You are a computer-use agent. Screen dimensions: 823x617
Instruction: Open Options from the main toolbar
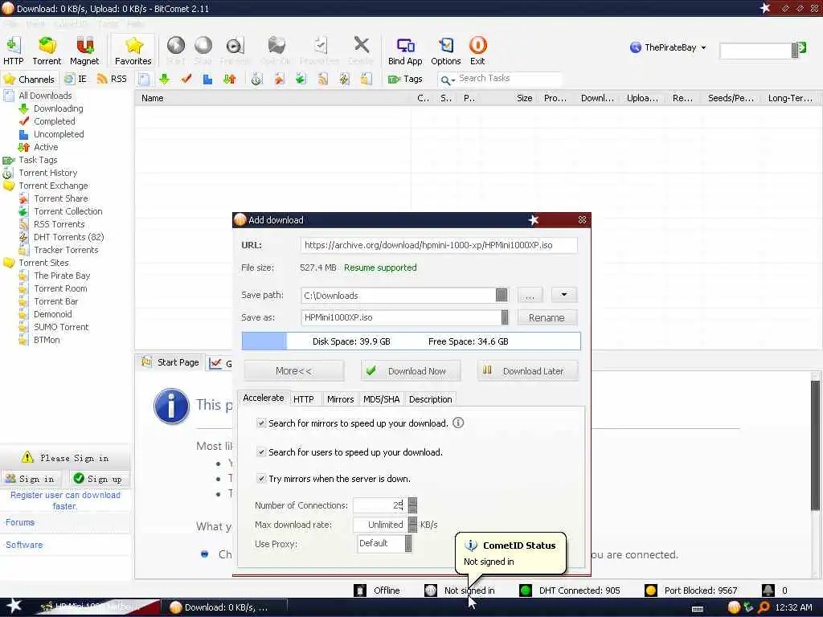(445, 51)
